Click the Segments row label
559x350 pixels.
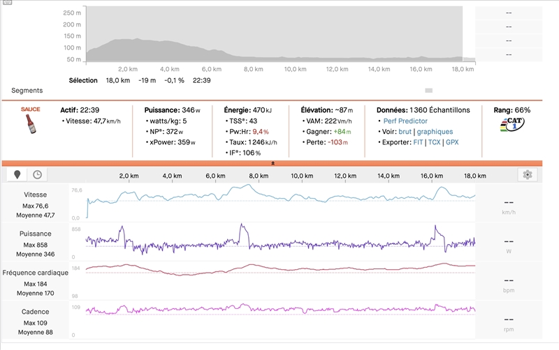coord(27,91)
